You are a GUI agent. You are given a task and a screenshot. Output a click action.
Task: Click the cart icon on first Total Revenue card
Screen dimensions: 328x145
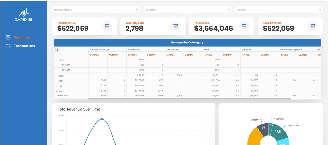click(x=107, y=26)
